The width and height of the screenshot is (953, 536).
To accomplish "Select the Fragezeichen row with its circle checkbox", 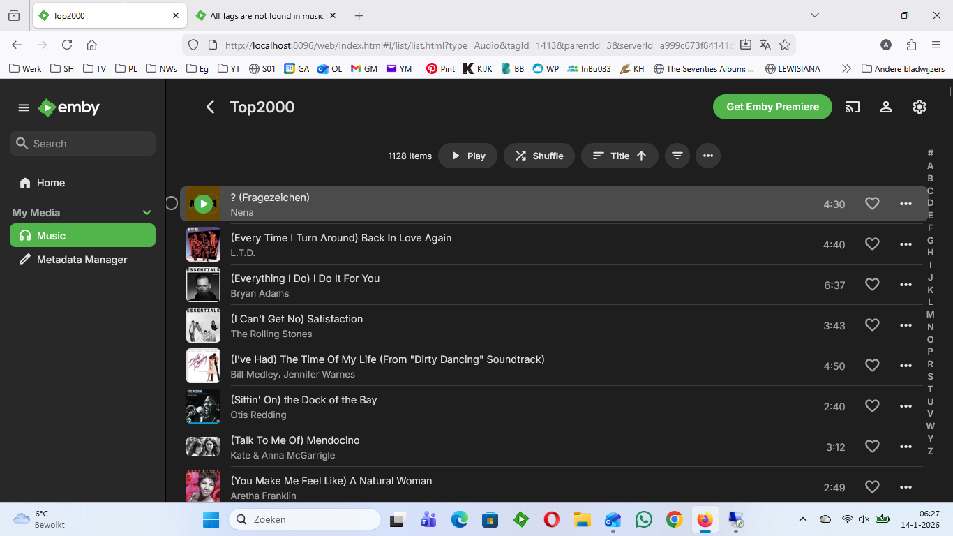I will point(172,204).
